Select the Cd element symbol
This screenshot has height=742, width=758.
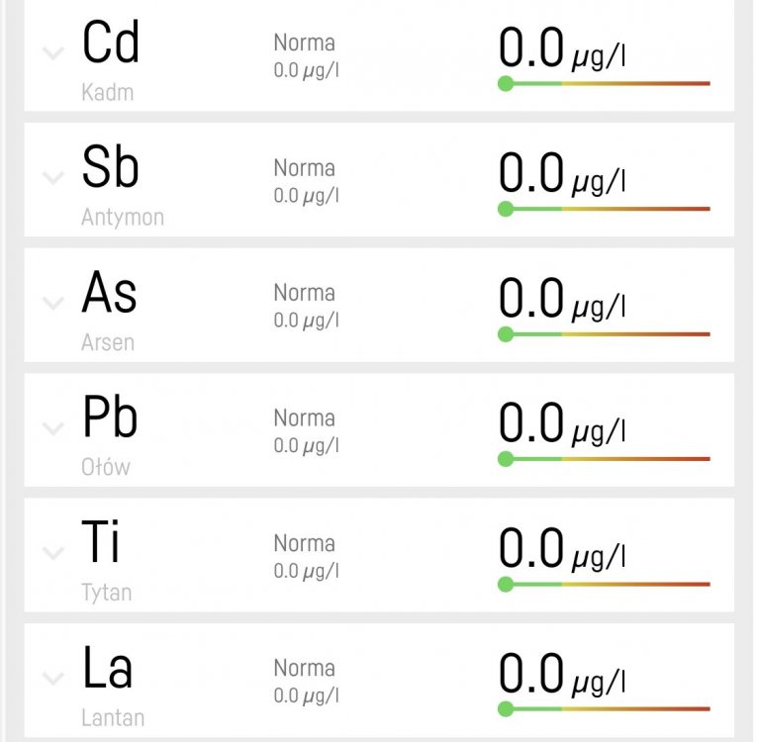[111, 43]
